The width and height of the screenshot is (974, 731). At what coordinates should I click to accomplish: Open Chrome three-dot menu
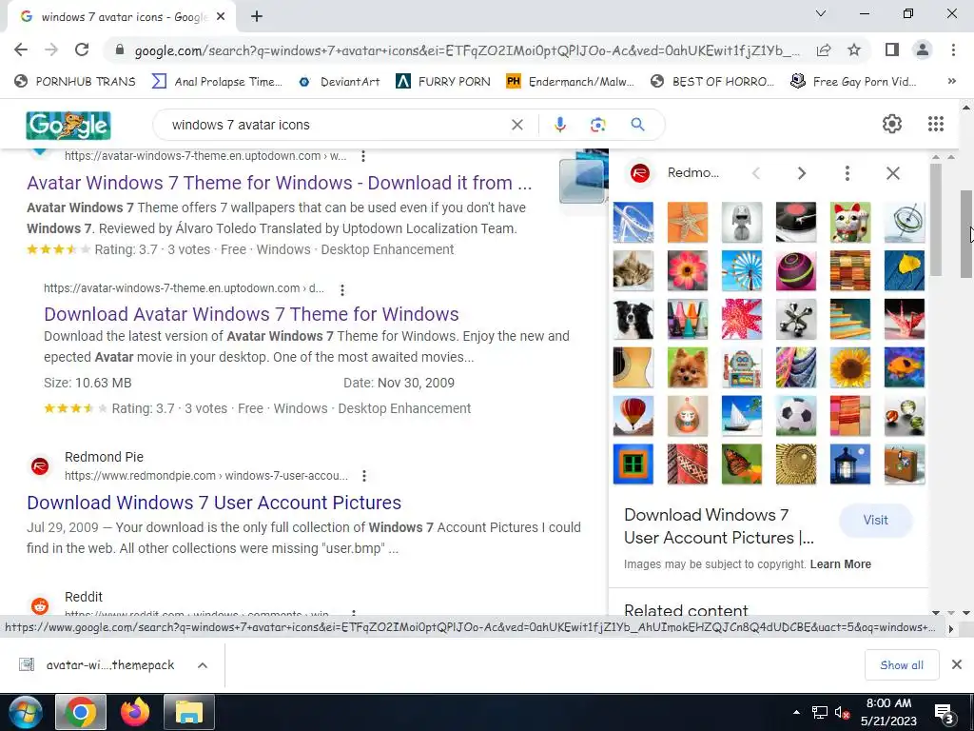953,49
